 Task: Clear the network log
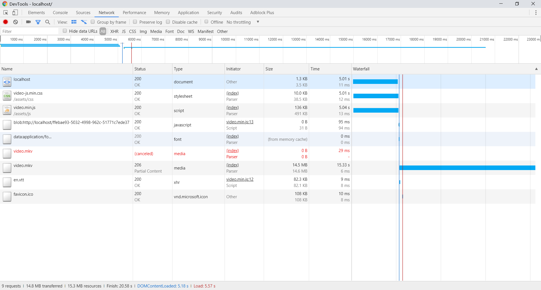pos(15,22)
